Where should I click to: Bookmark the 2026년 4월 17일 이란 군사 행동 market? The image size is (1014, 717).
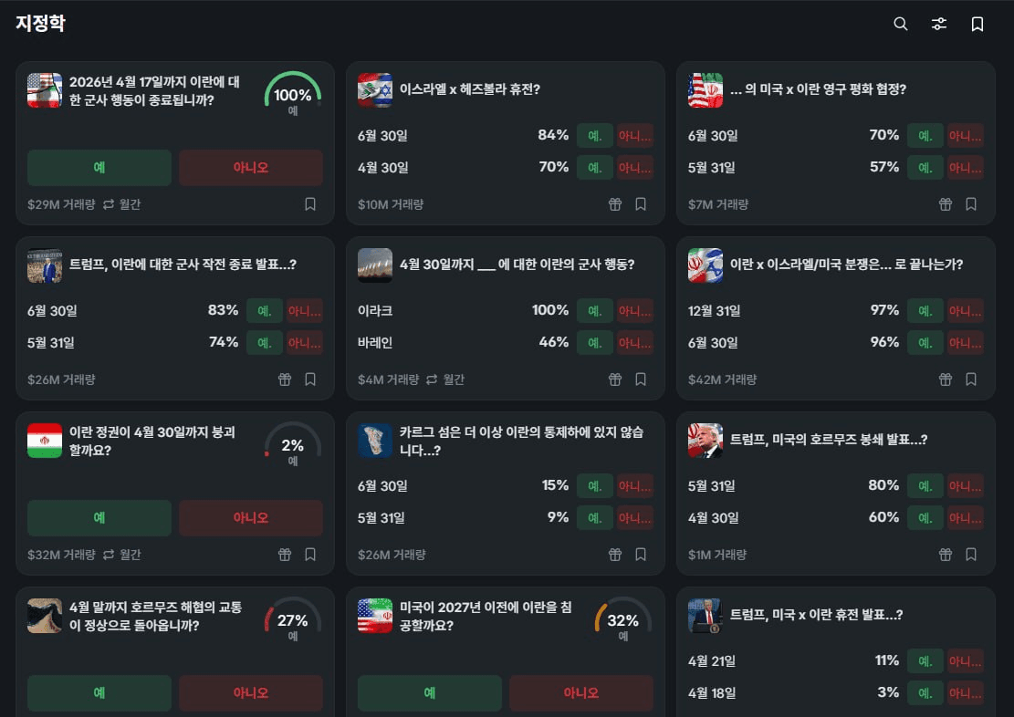point(310,204)
